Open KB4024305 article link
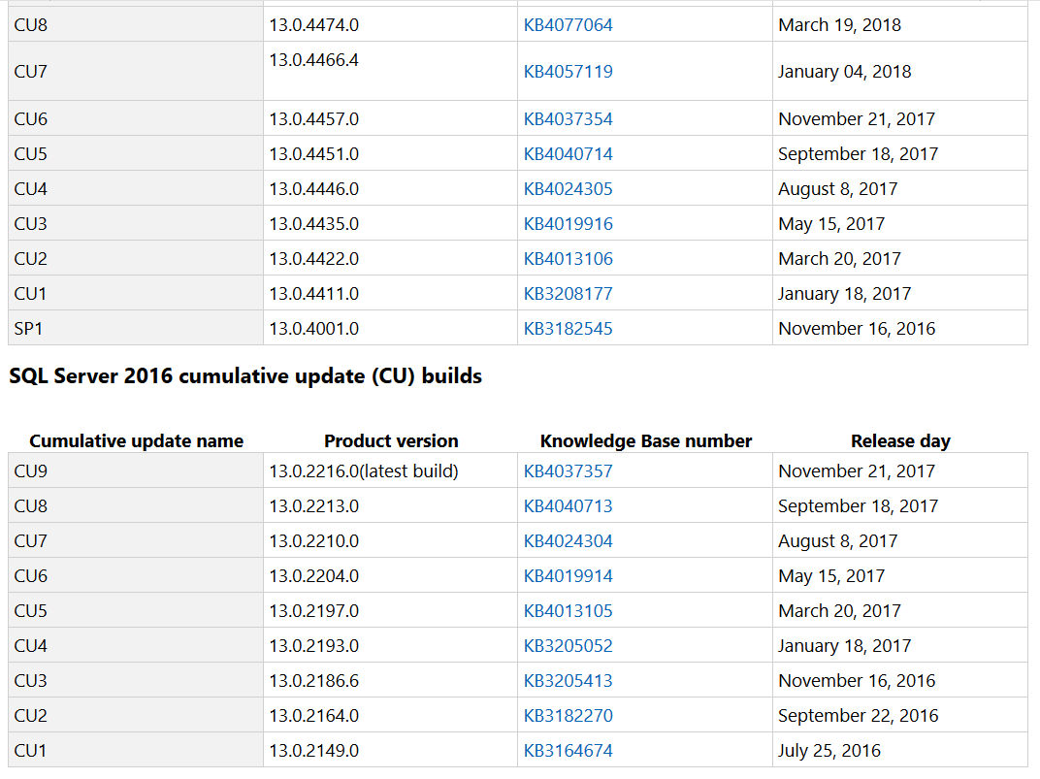 tap(569, 189)
